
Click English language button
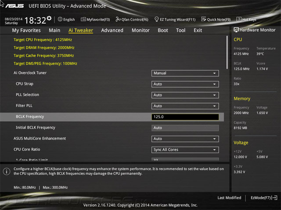69,19
